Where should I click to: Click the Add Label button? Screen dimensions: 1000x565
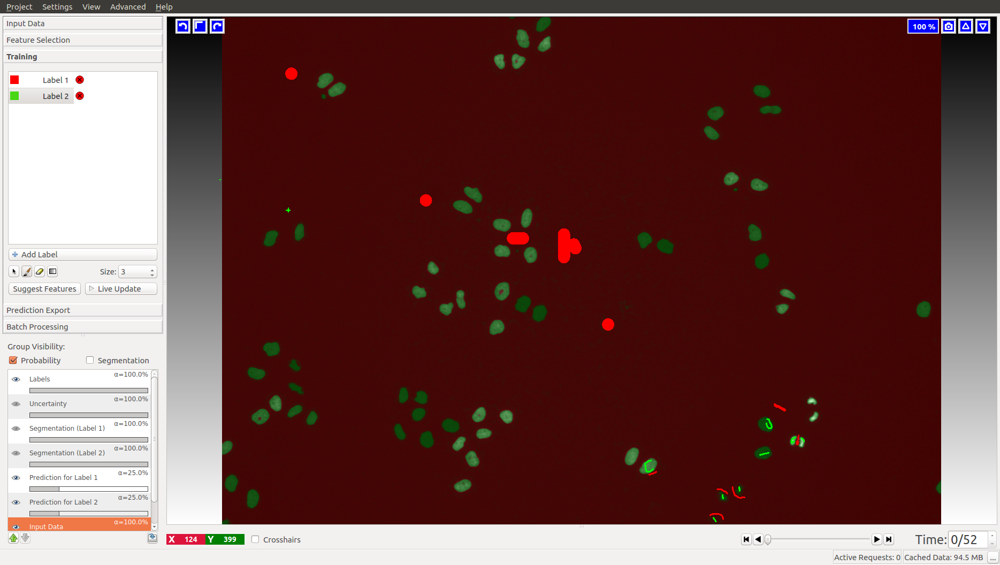tap(83, 255)
